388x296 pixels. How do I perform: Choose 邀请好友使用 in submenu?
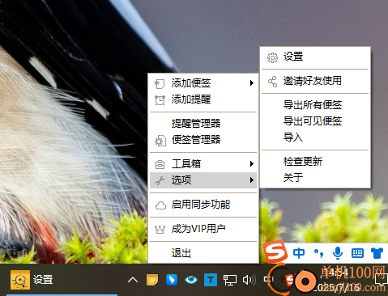pyautogui.click(x=315, y=81)
